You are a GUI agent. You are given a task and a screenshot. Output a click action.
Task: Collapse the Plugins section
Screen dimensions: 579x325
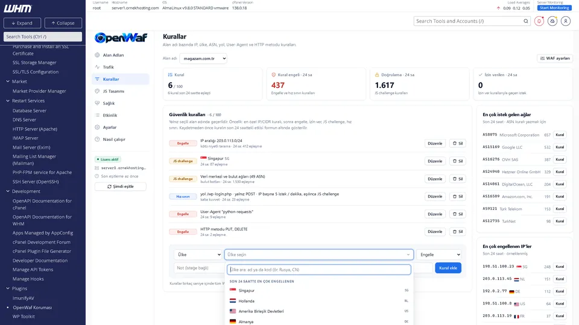8,288
